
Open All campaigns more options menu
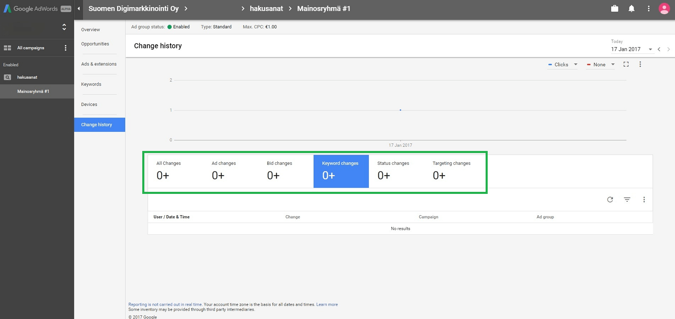[65, 48]
